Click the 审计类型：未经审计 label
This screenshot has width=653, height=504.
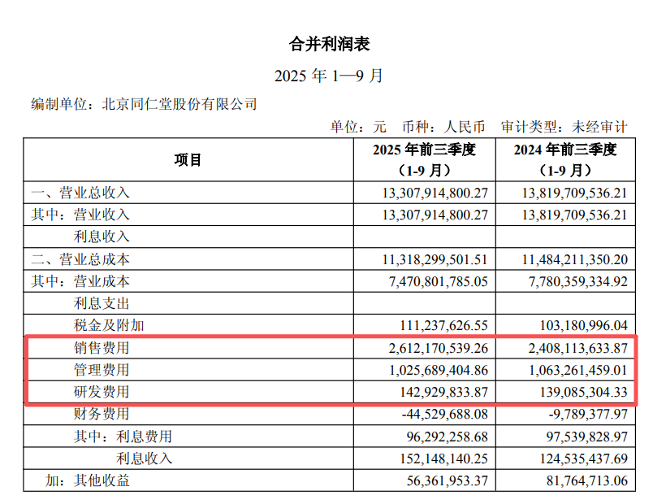pos(564,127)
